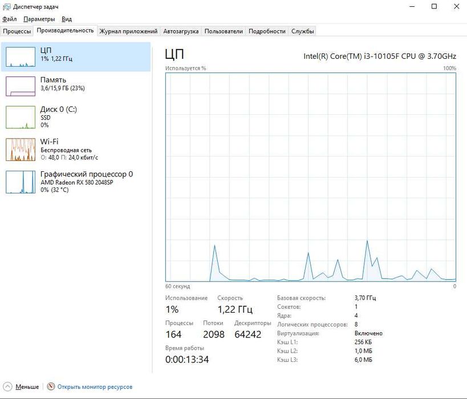Image resolution: width=467 pixels, height=399 pixels.
Task: Switch to the Службы tab
Action: [x=303, y=31]
